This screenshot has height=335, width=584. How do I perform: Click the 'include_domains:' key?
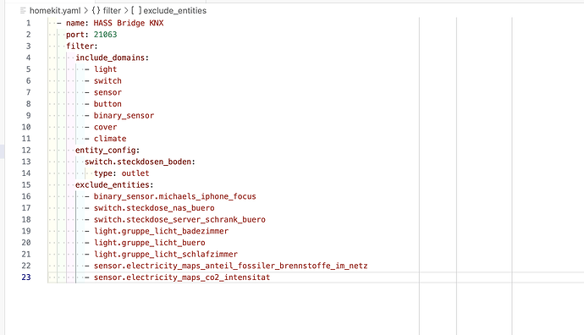tap(112, 58)
